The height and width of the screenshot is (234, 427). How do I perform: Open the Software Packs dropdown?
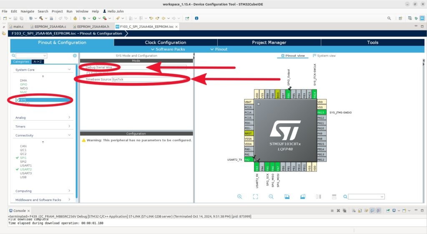168,49
